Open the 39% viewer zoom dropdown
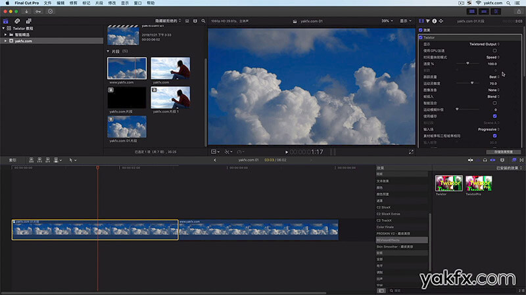Screen dimensions: 526x295 pos(387,21)
